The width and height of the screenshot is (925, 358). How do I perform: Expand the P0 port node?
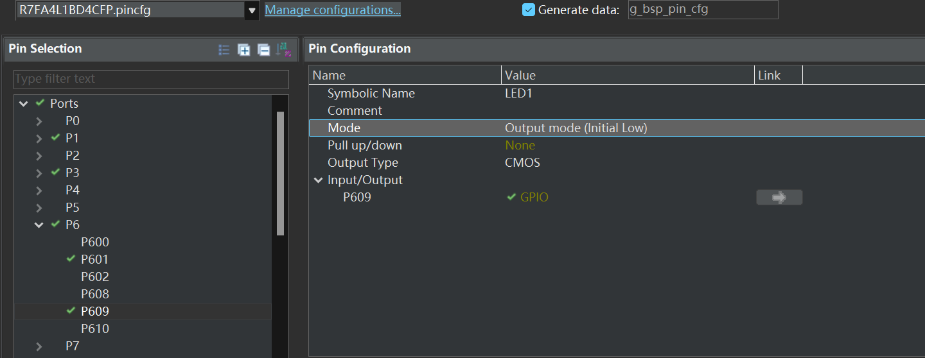coord(39,121)
